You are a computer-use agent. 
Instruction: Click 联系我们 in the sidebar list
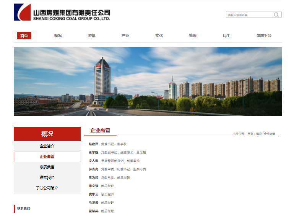point(47,177)
